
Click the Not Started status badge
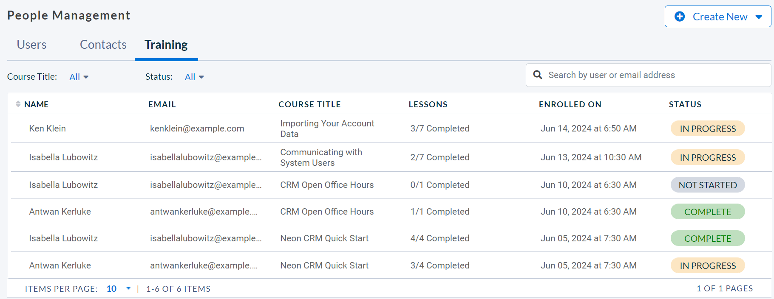click(x=708, y=185)
